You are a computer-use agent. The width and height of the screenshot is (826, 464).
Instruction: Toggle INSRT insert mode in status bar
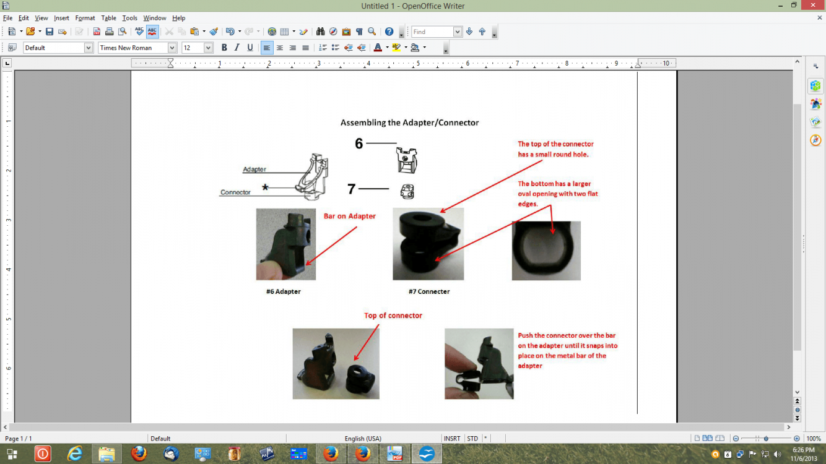pyautogui.click(x=452, y=439)
